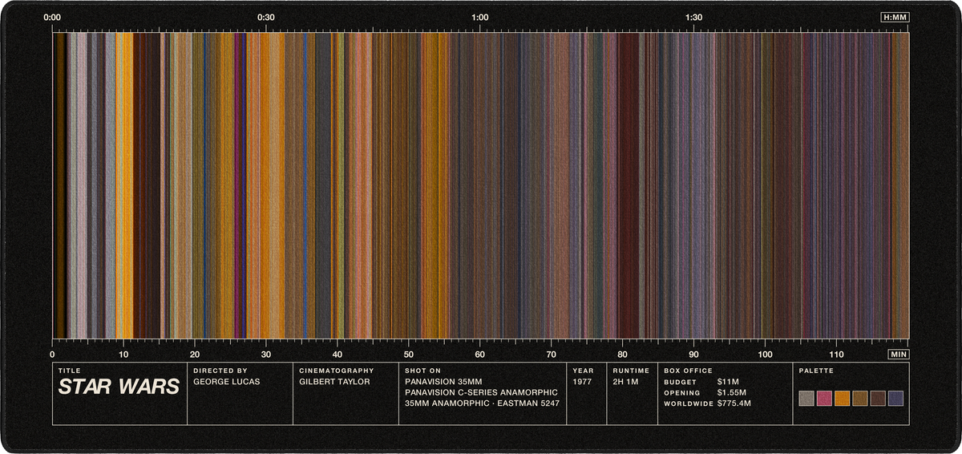Screen dimensions: 962x454
Task: Click the 80 minute axis label
Action: pos(623,354)
